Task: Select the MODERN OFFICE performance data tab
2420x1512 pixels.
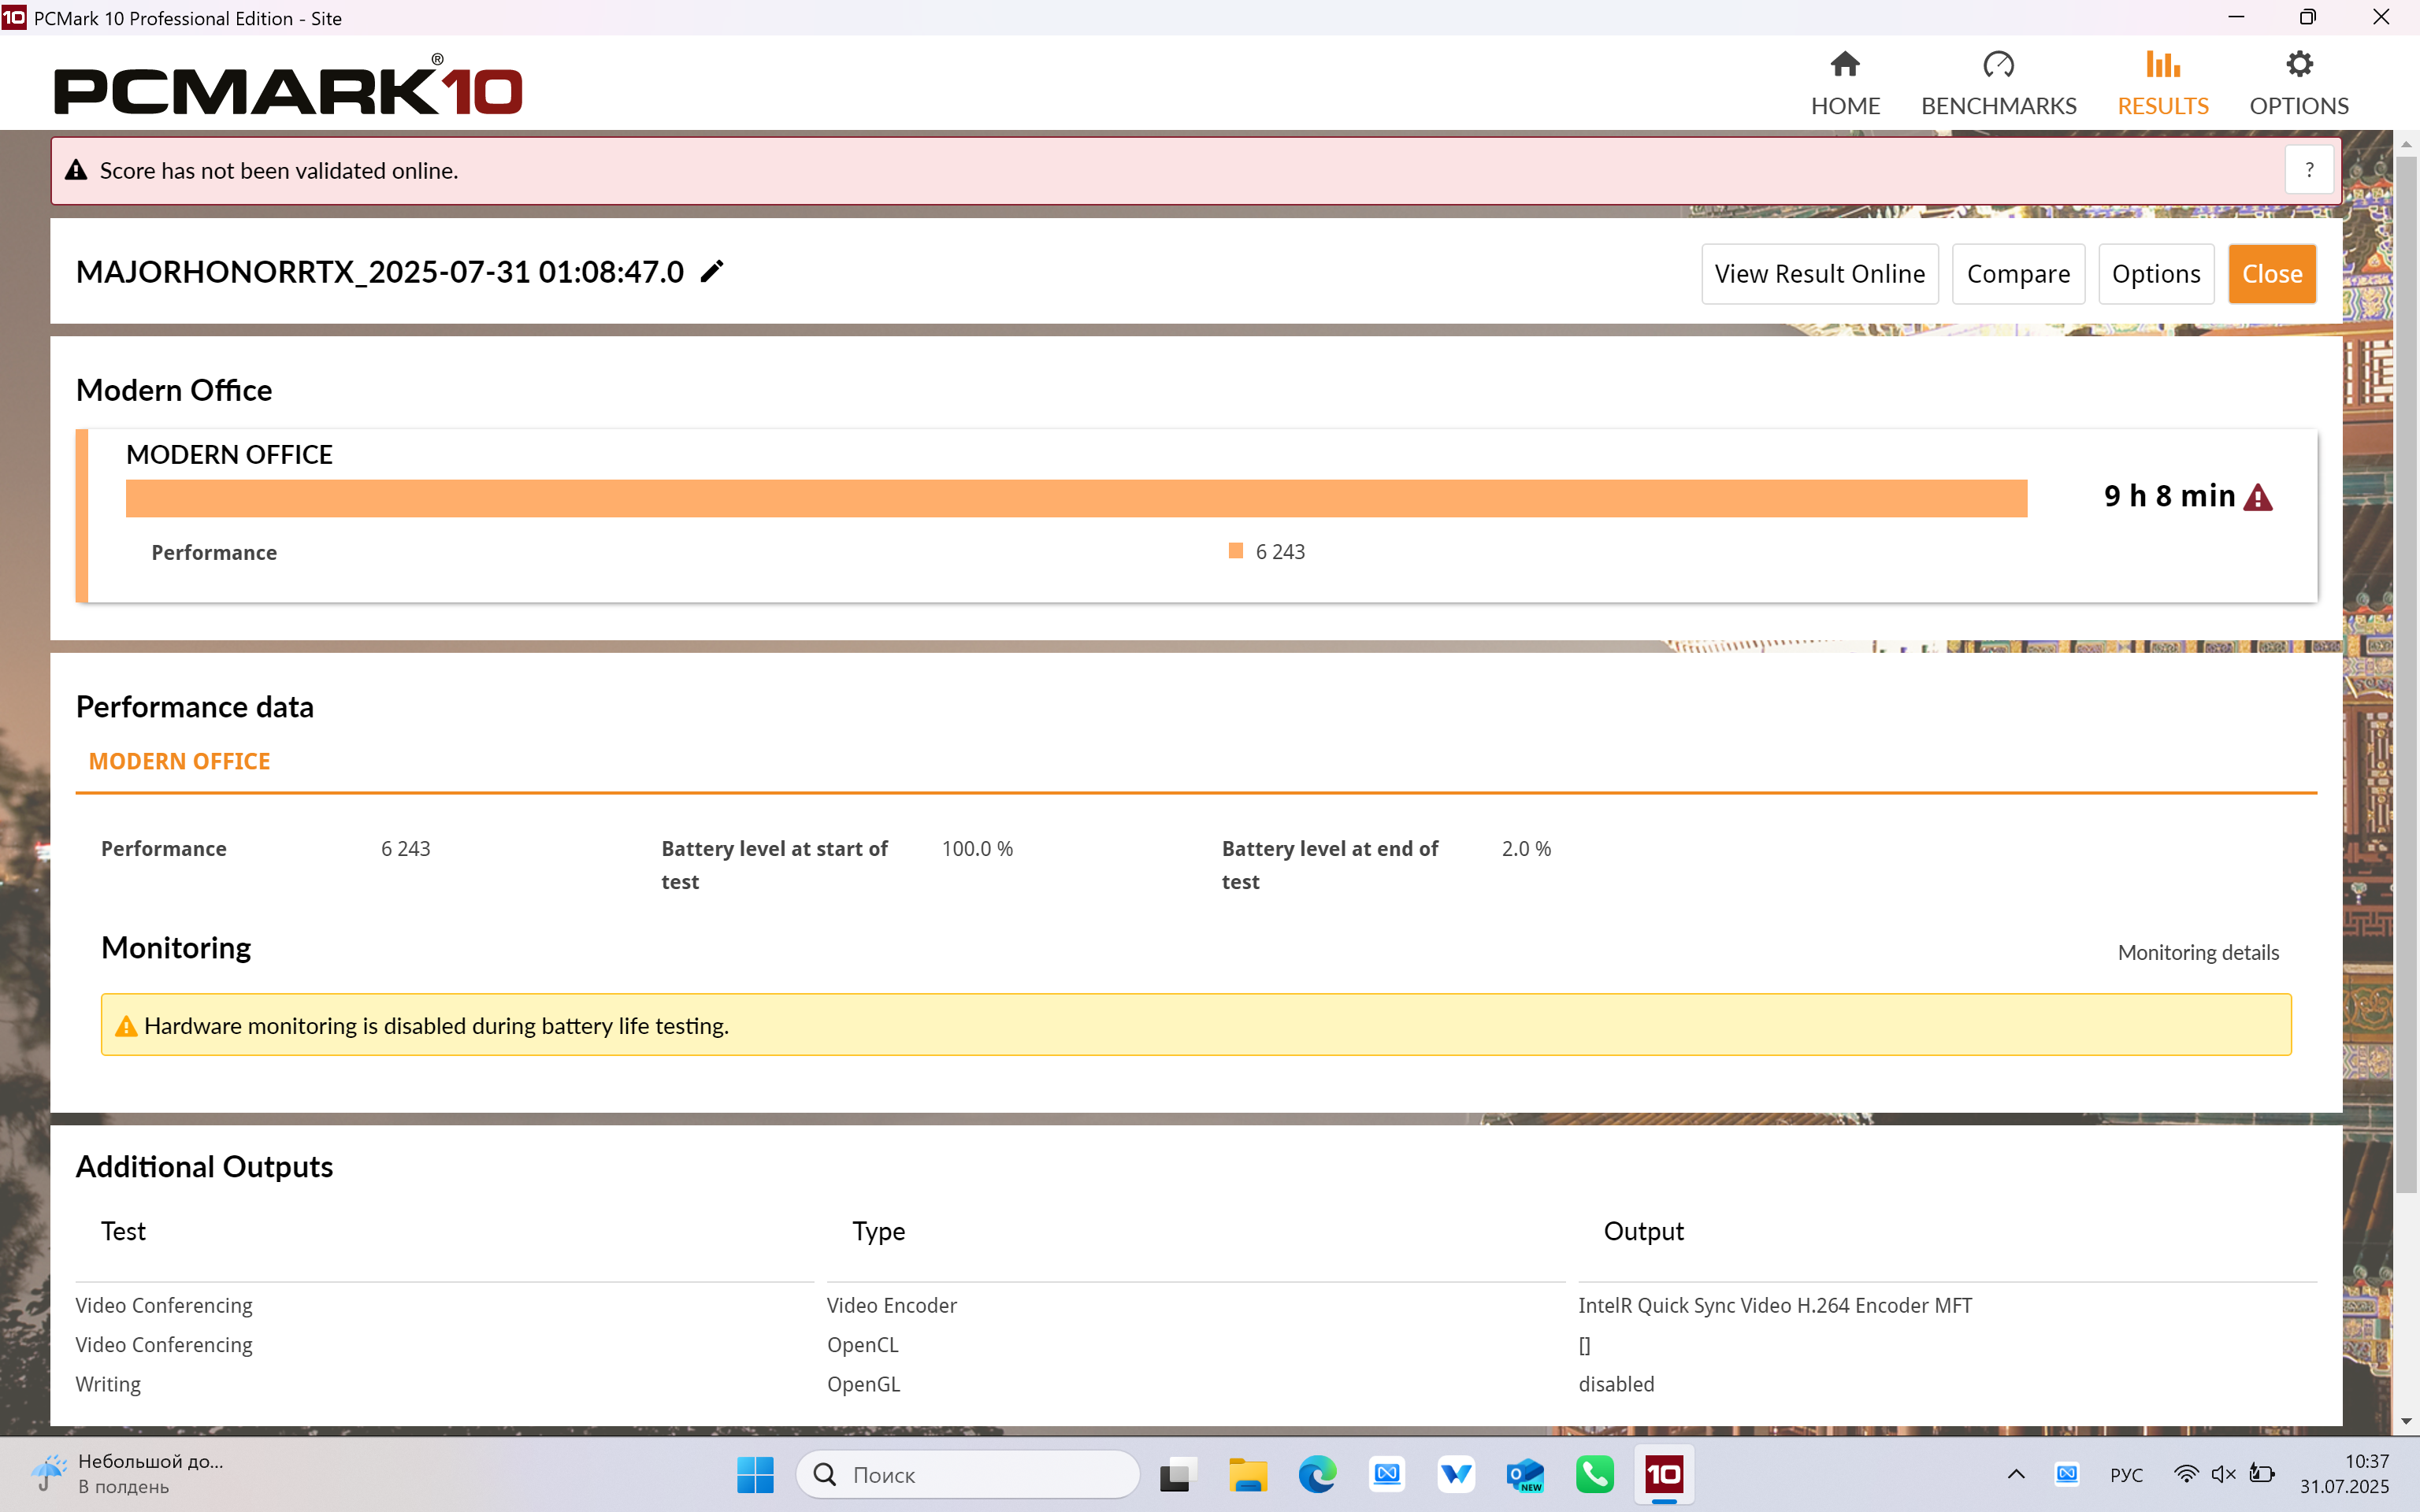Action: coord(180,761)
